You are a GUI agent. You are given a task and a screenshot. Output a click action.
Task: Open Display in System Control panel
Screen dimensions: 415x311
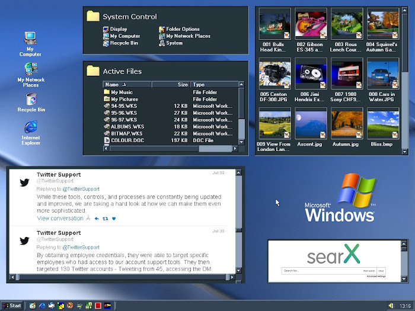point(115,29)
